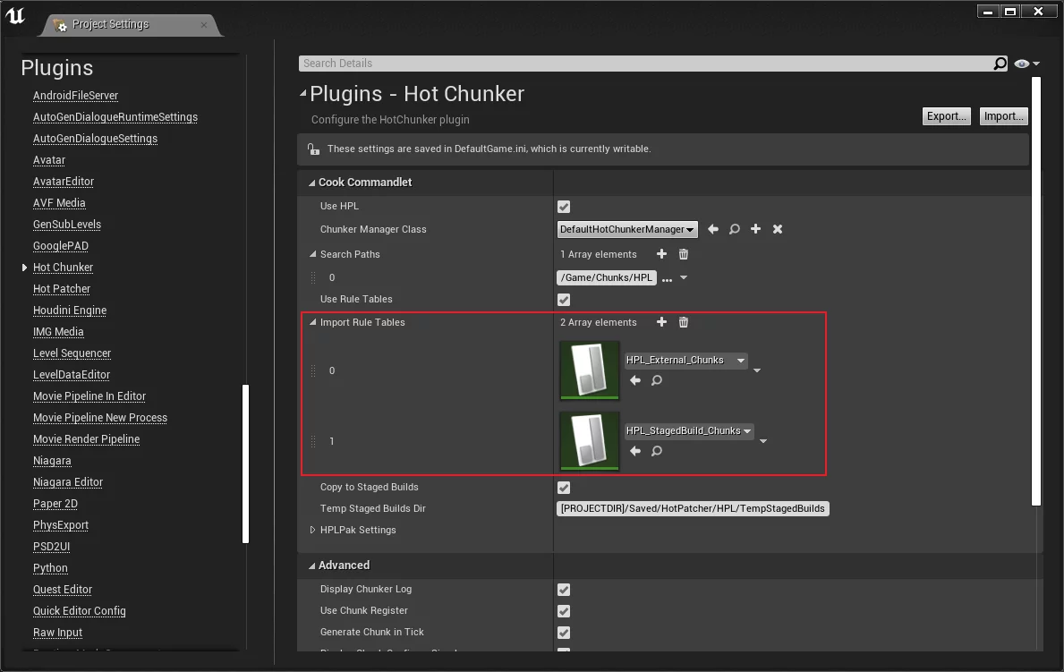
Task: Open Movie Render Pipeline settings
Action: click(86, 439)
